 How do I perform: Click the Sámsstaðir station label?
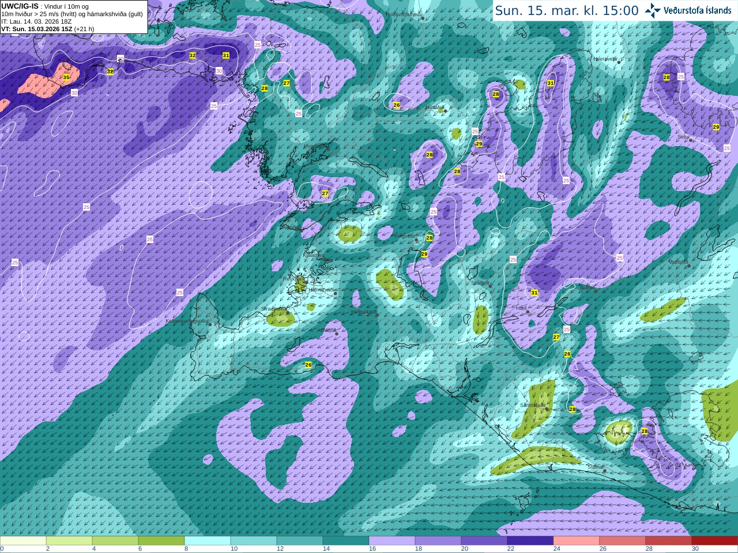pyautogui.click(x=533, y=405)
